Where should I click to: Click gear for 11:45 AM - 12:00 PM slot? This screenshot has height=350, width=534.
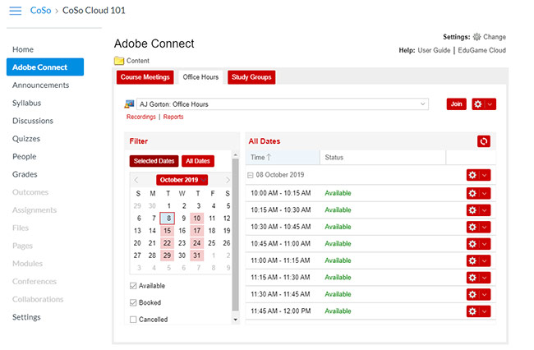472,311
